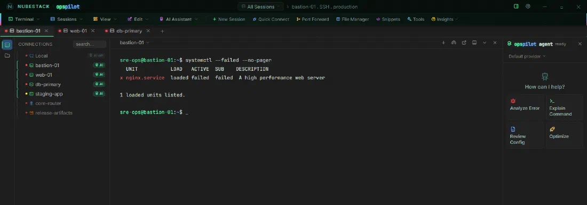Viewport: 587px width, 205px height.
Task: Select the Local connection
Action: pos(62,55)
